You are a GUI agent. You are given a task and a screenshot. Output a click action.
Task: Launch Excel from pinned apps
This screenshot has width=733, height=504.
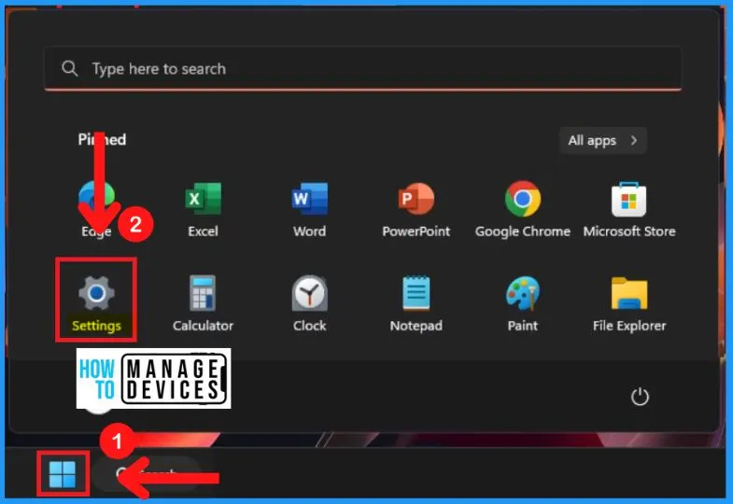[x=203, y=209]
